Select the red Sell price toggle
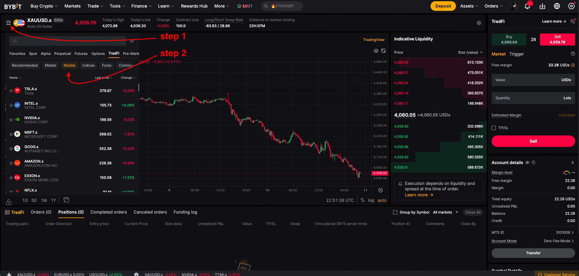Viewport: 579px width, 276px height. tap(557, 40)
